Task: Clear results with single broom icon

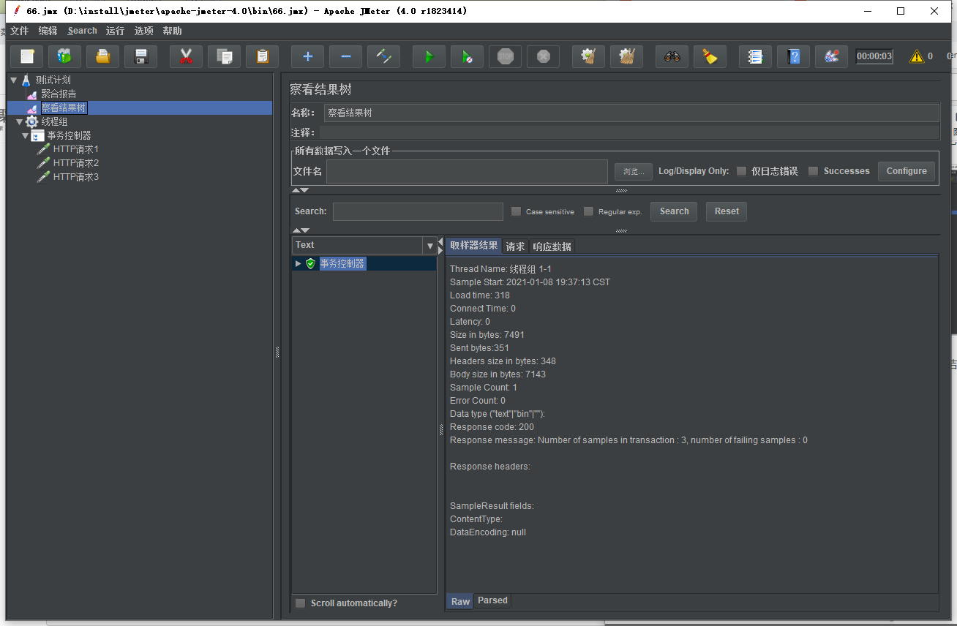Action: (x=589, y=56)
